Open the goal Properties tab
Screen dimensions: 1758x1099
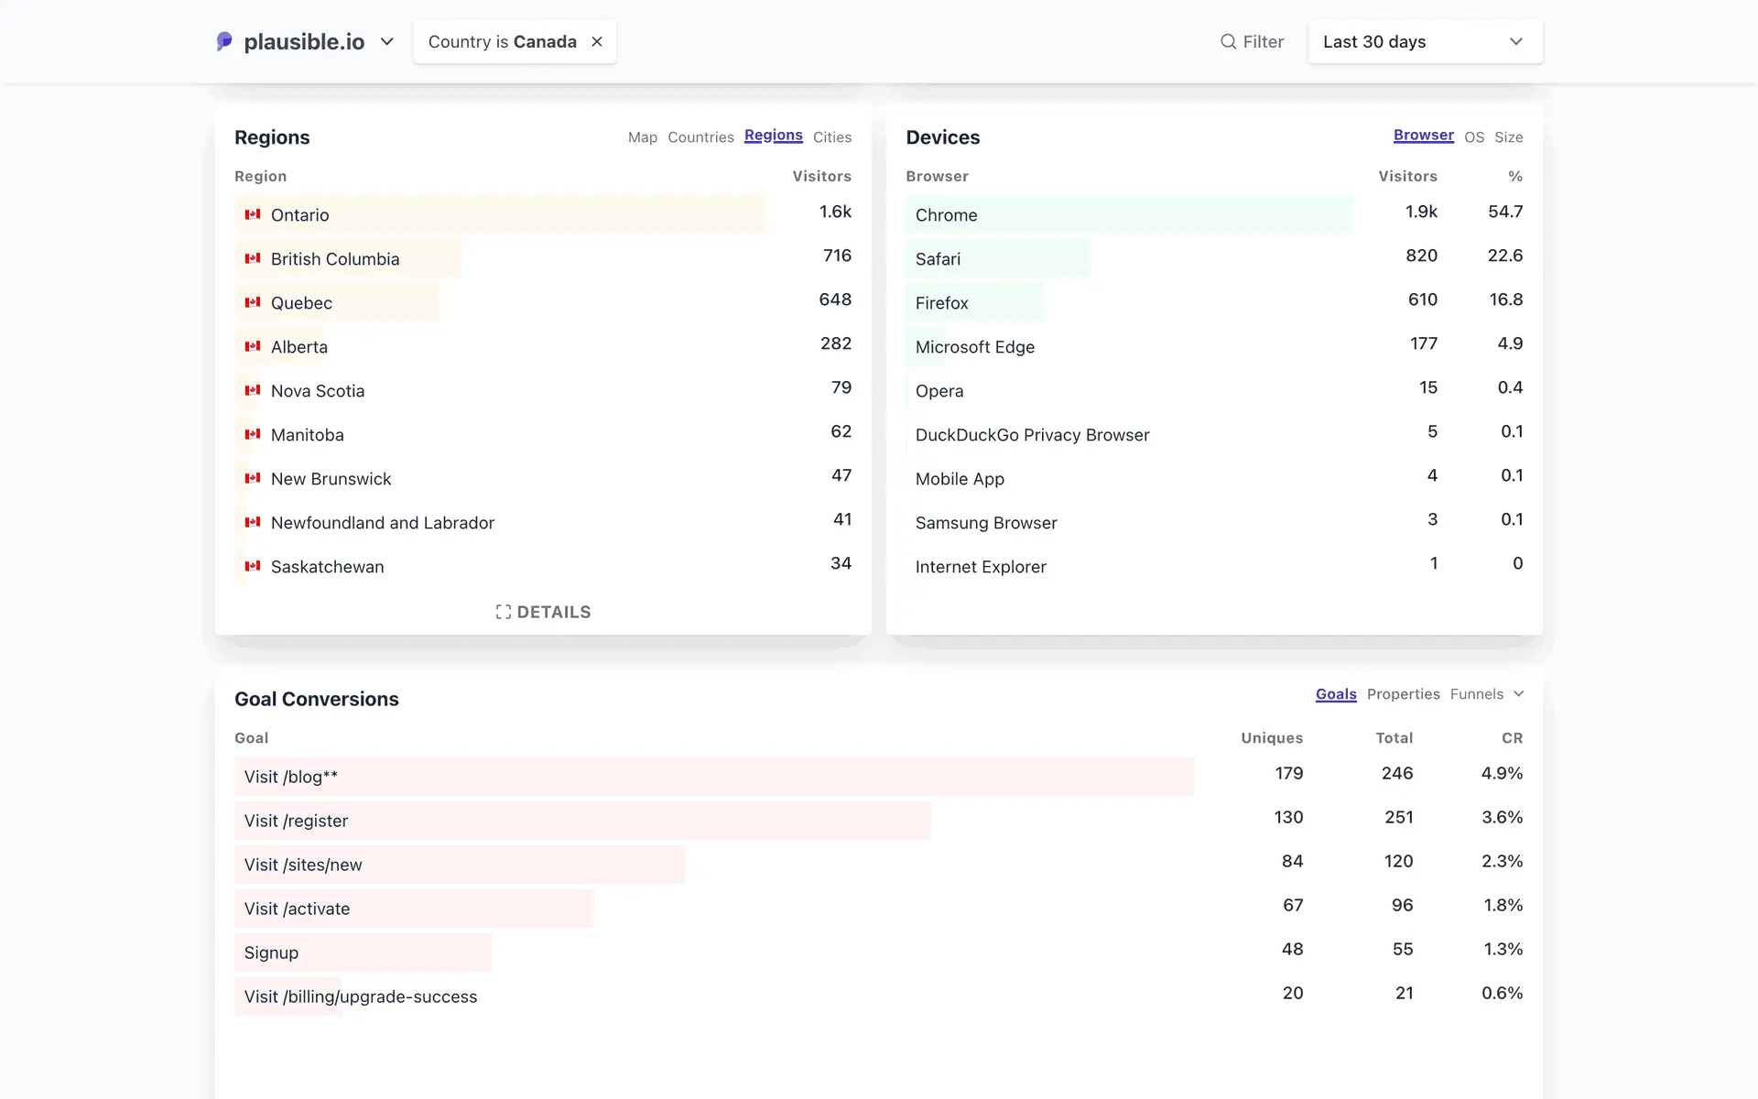click(x=1403, y=694)
